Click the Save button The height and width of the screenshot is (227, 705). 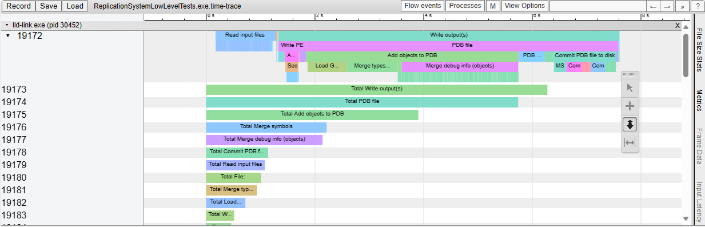[49, 6]
